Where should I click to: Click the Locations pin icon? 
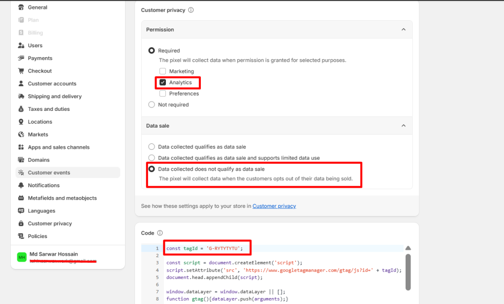(x=21, y=122)
